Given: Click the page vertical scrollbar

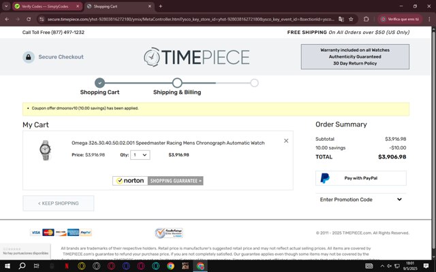Looking at the screenshot, I should point(433,139).
